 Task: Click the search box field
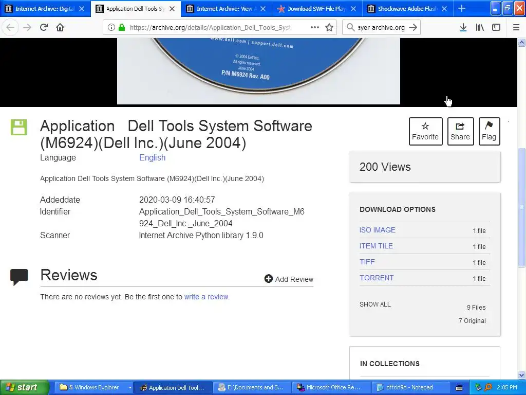tap(381, 27)
